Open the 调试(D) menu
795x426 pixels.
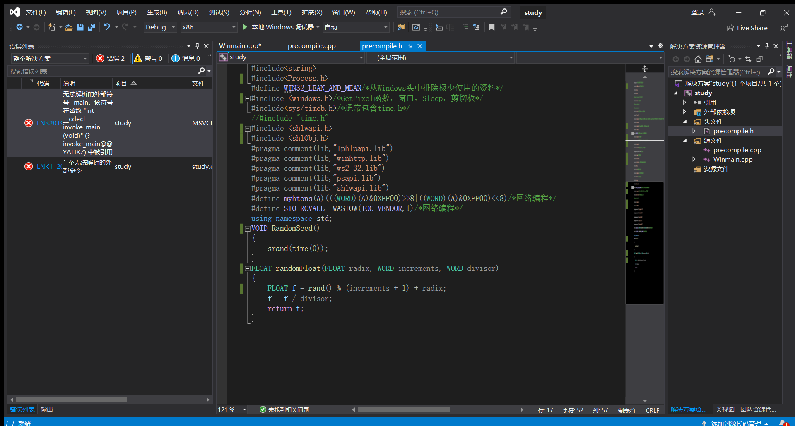click(188, 12)
